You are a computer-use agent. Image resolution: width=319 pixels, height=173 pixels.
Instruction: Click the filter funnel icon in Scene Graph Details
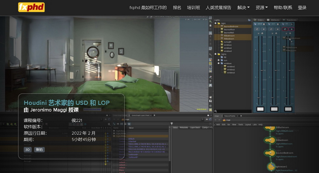(x=172, y=123)
